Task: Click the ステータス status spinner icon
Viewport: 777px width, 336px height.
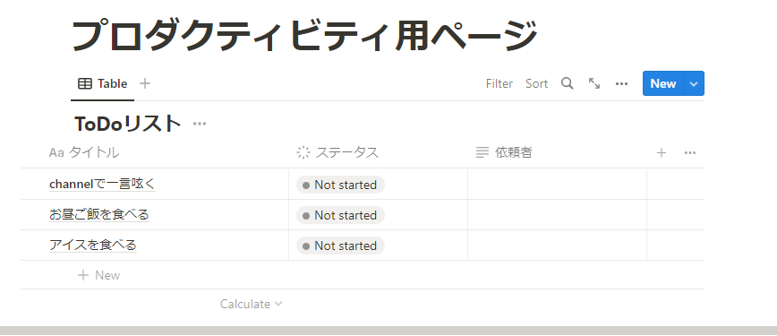Action: pos(303,152)
